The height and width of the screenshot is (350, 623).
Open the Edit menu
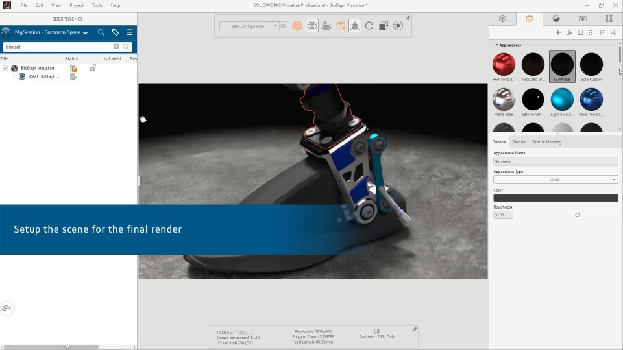point(40,5)
